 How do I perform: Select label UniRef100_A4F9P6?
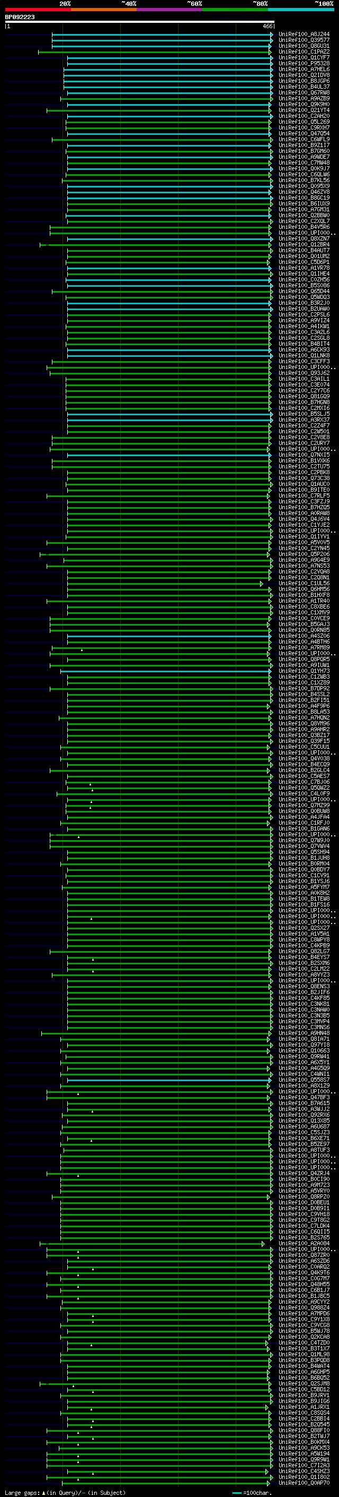304,706
